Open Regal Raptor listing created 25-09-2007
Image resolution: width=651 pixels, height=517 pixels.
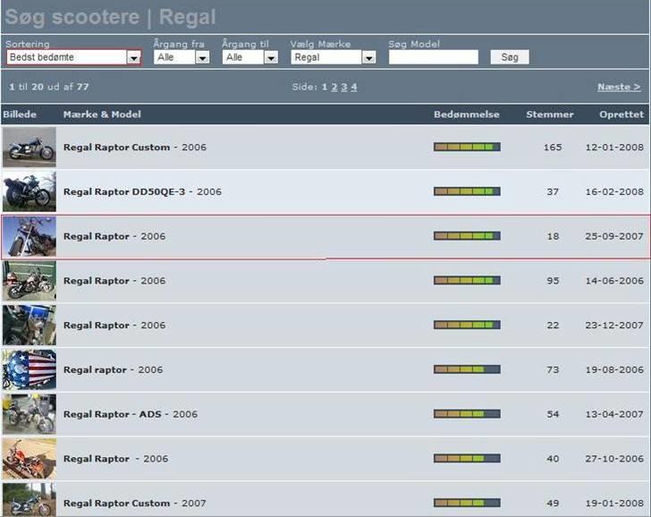(114, 236)
